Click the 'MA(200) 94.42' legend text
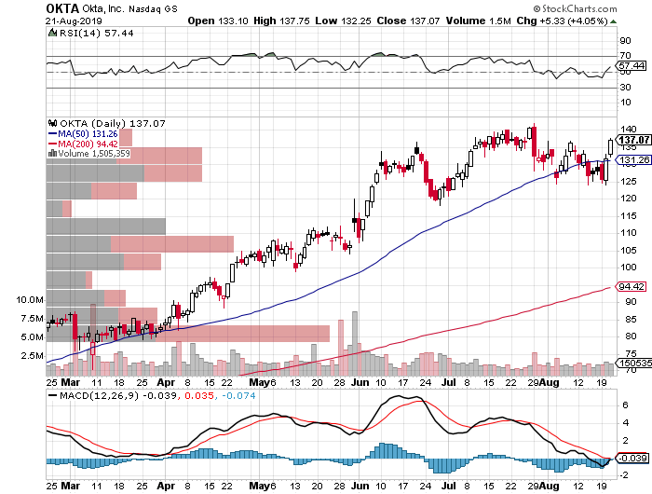The image size is (652, 494). (88, 144)
